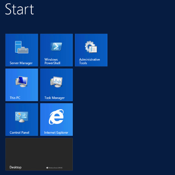Screen dimensions: 175x175
Task: Click the "Control Panel" label text
Action: coord(19,133)
